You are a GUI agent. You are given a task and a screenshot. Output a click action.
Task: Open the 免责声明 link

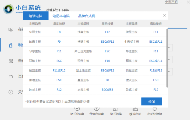click(171, 2)
